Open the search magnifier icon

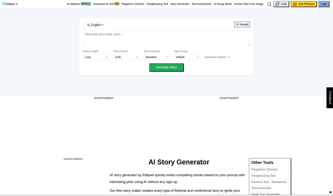269,4
